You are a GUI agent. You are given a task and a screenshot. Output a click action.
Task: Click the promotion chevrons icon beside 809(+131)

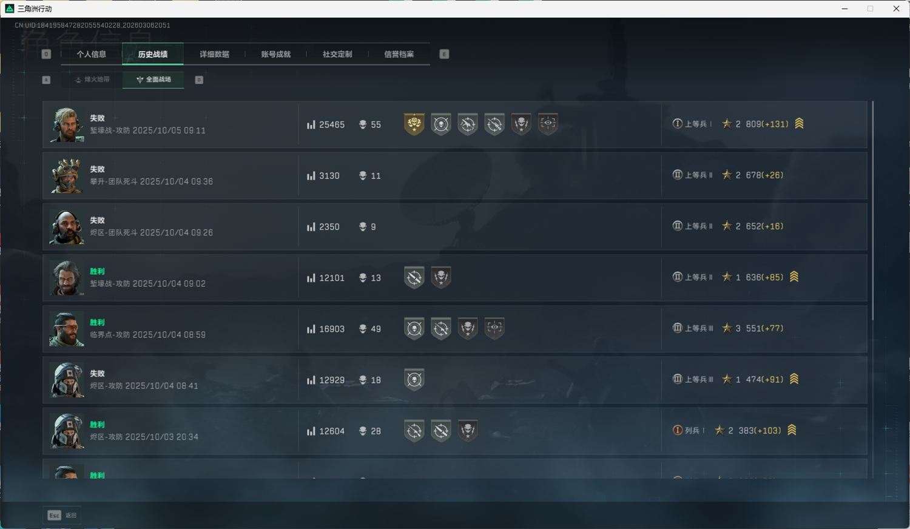799,124
